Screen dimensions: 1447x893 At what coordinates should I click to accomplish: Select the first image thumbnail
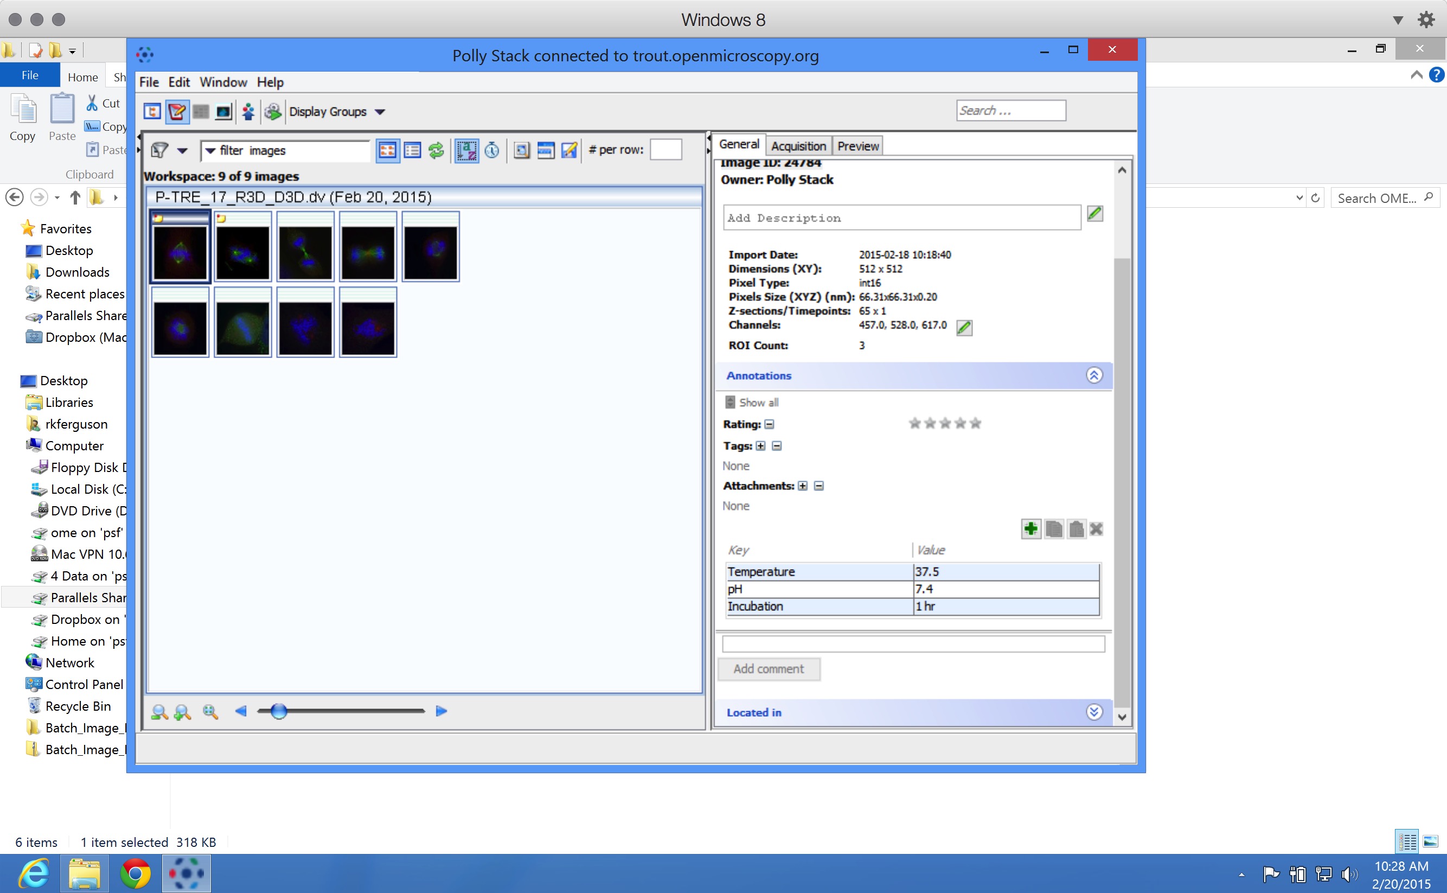(x=181, y=247)
